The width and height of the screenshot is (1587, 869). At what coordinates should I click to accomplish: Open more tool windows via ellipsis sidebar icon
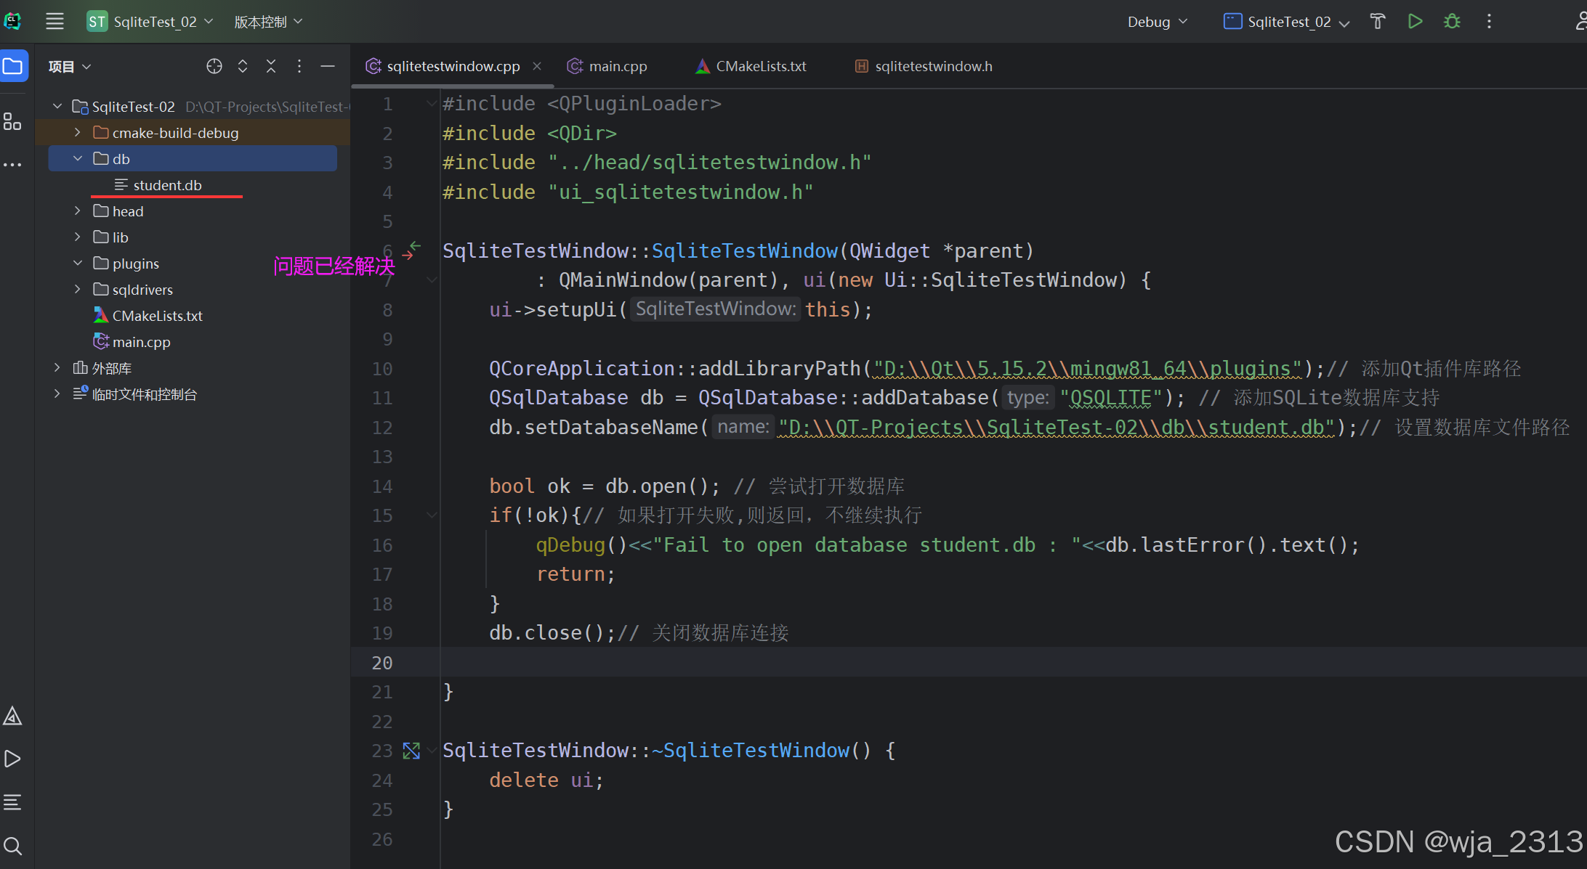(x=13, y=164)
